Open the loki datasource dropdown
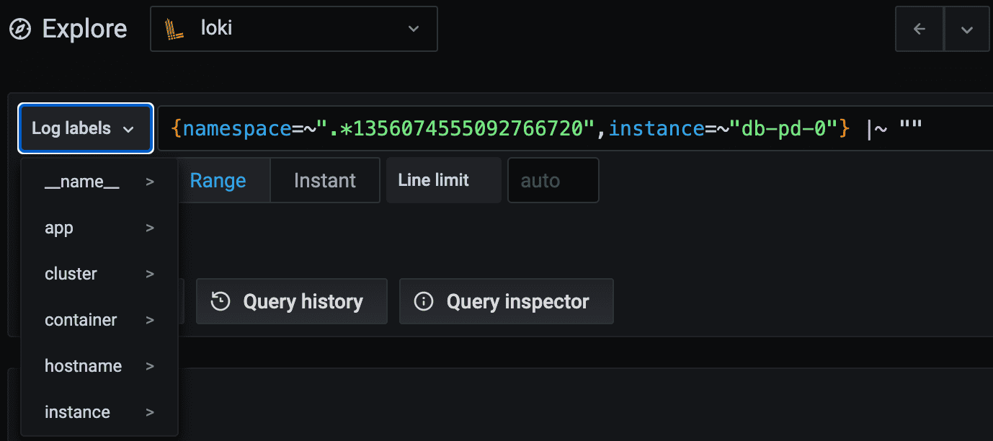 (x=293, y=29)
